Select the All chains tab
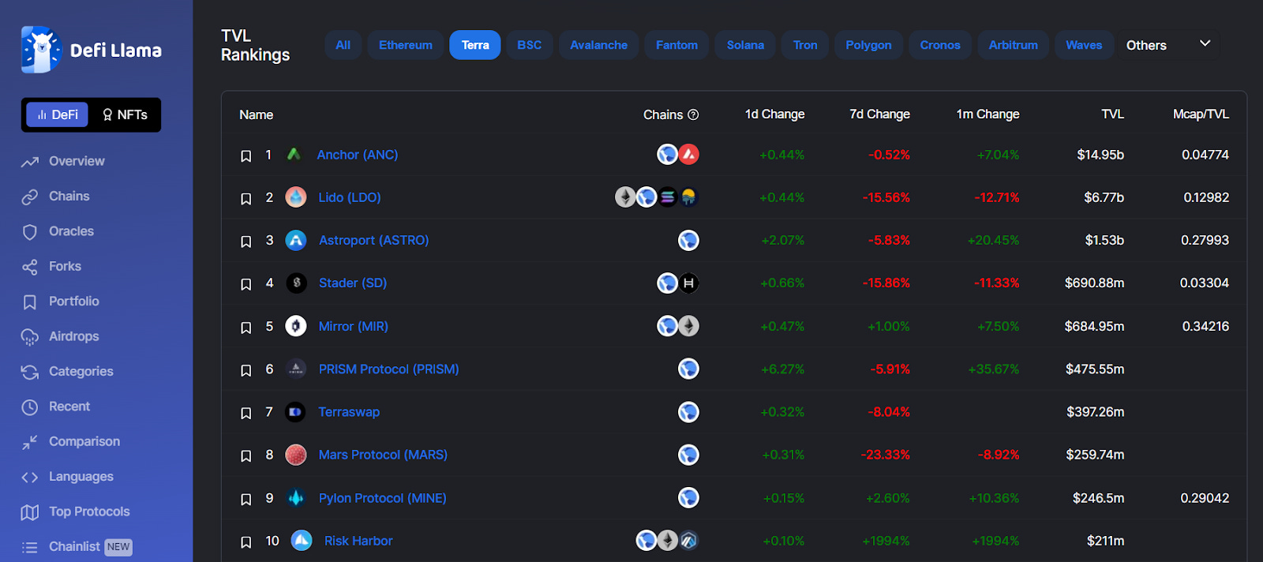Viewport: 1263px width, 562px height. (x=343, y=45)
